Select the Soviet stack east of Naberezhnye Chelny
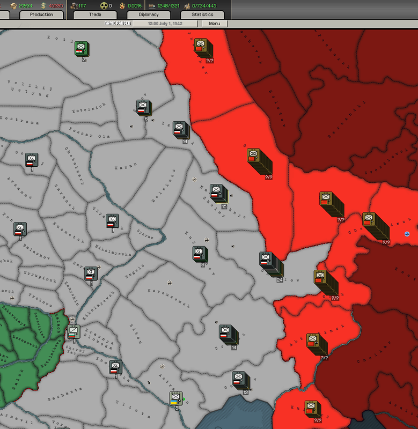The image size is (418, 429). click(x=259, y=162)
